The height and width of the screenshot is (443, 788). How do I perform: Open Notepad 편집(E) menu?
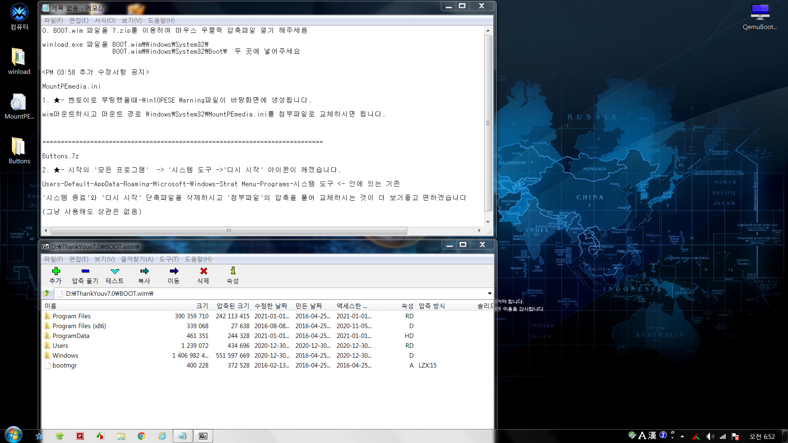(x=79, y=20)
